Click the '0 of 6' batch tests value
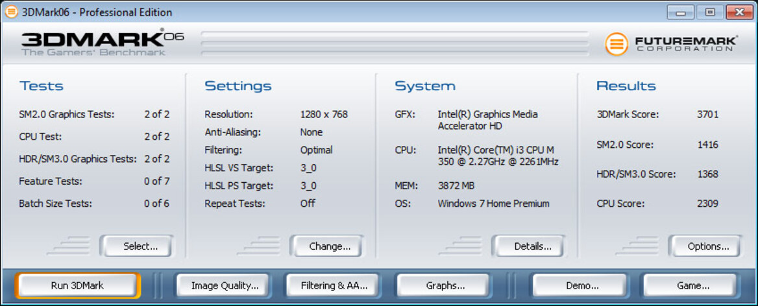The width and height of the screenshot is (758, 306). pyautogui.click(x=156, y=204)
